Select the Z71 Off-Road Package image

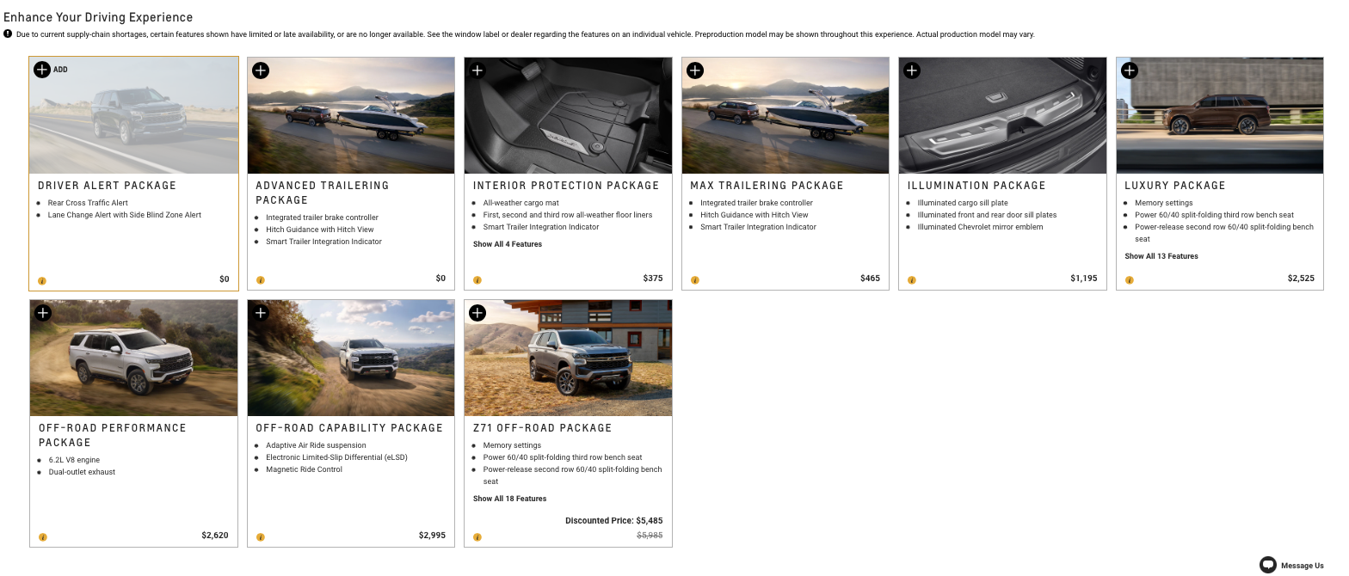point(569,358)
